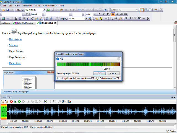Export the sound file from Sound Editor
The width and height of the screenshot is (177, 133).
point(6,102)
